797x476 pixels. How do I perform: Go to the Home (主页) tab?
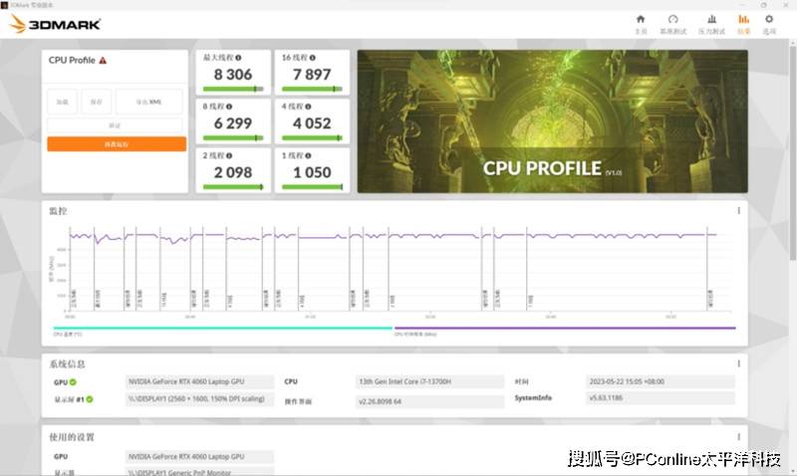click(641, 24)
